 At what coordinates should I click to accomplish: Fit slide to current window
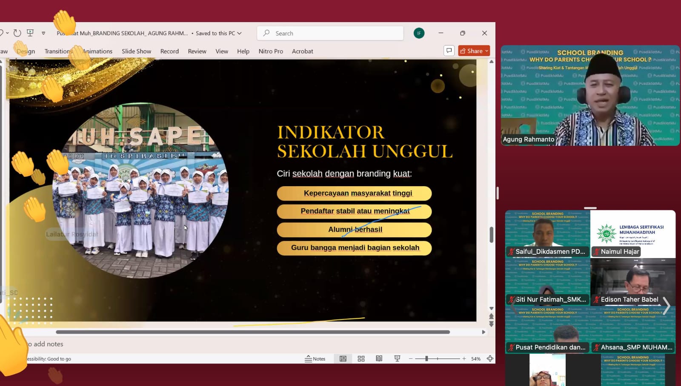tap(490, 359)
